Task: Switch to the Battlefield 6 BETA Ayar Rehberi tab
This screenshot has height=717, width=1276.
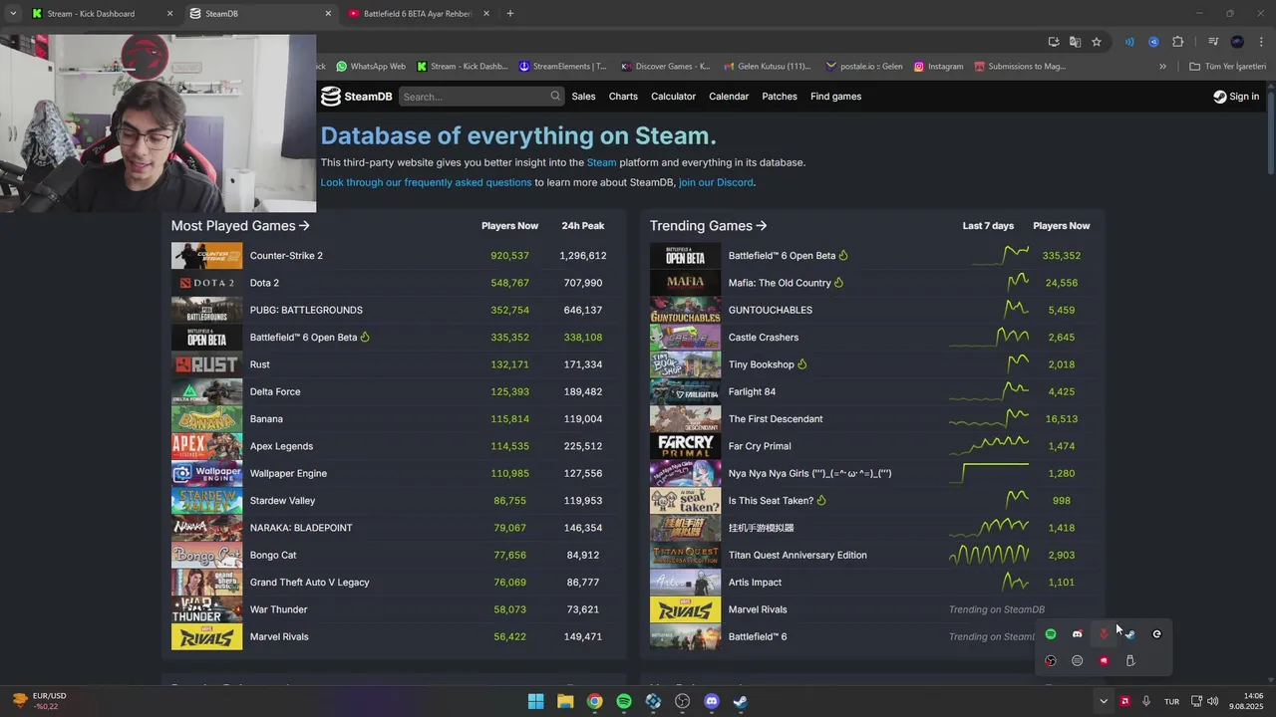Action: pyautogui.click(x=420, y=14)
